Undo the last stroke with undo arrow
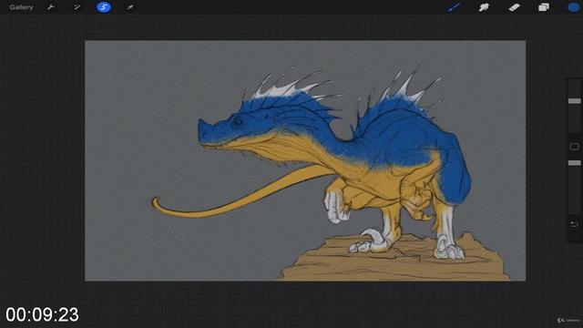The width and height of the screenshot is (583, 328). [575, 224]
